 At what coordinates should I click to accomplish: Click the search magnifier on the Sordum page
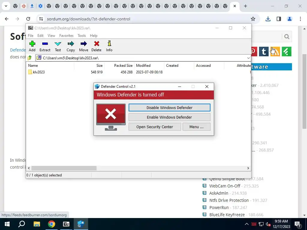click(x=287, y=37)
